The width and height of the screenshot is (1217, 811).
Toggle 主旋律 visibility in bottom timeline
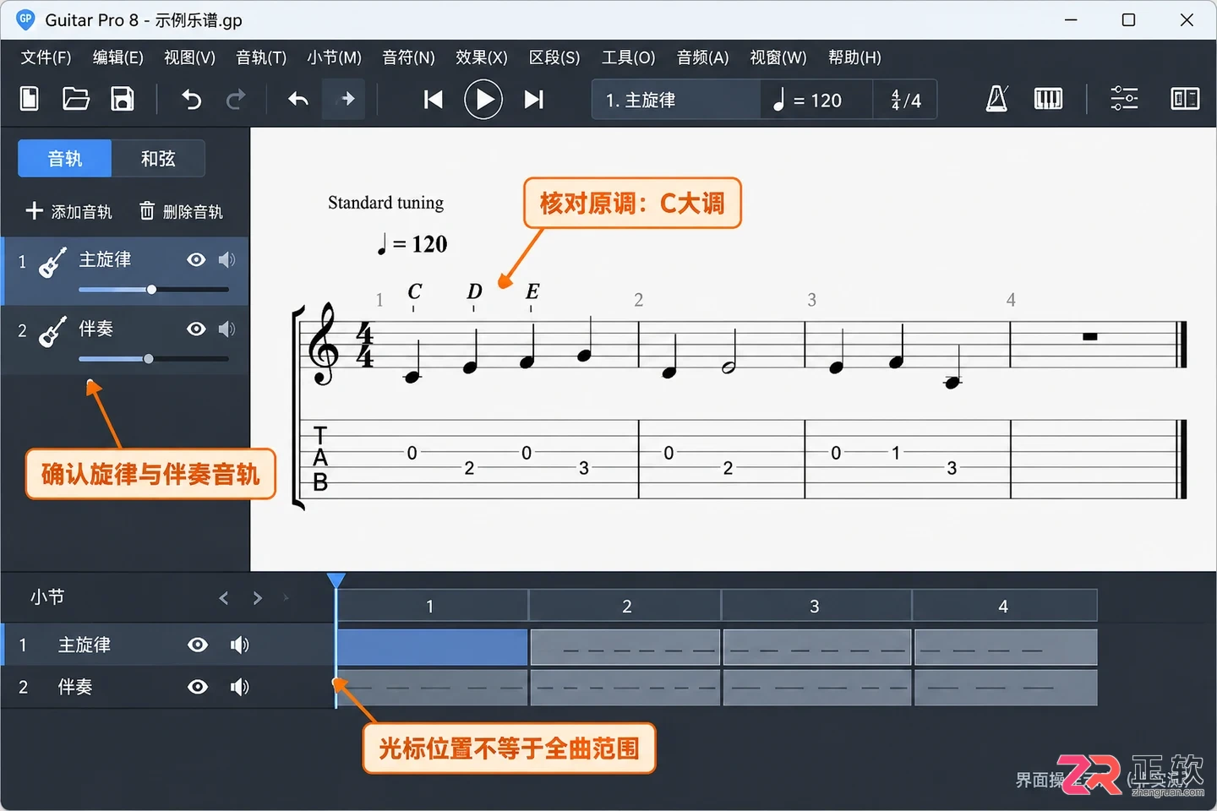198,645
